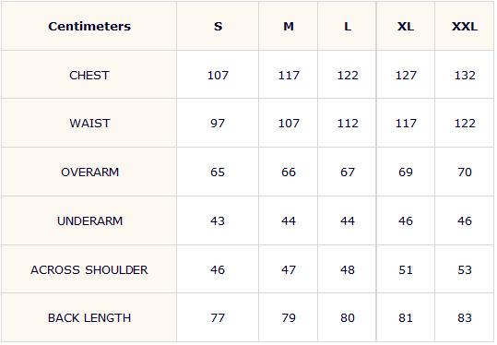497x345 pixels.
Task: Click overarm value 69 for size XL
Action: click(x=406, y=172)
